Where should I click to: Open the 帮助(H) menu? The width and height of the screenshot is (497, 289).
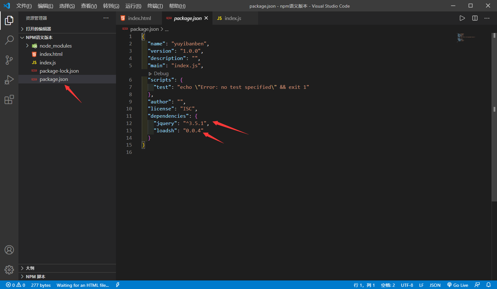click(177, 6)
